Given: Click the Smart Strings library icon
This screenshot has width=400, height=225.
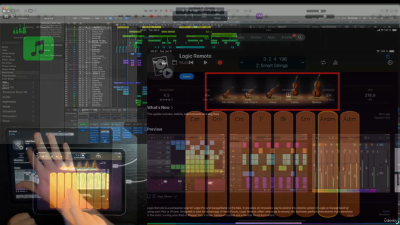Looking at the screenshot, I should point(19,30).
